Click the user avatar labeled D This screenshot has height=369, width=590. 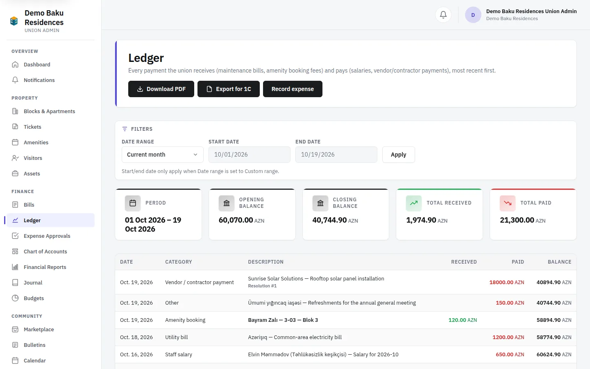point(473,15)
